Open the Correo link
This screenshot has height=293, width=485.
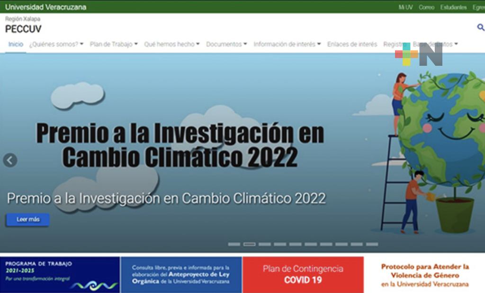click(427, 7)
